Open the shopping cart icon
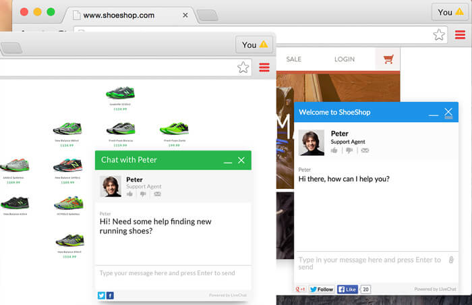Screen dimensions: 472x305 388,59
